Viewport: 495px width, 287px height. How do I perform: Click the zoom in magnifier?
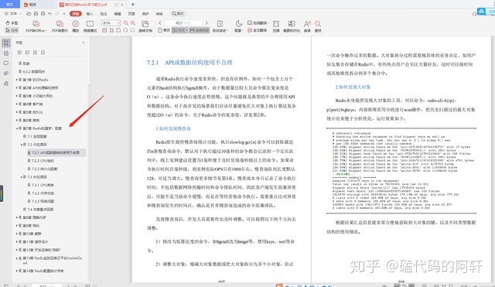pos(133,23)
